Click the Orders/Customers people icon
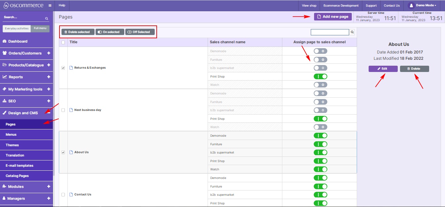Viewport: 445px width, 207px height. pos(5,53)
